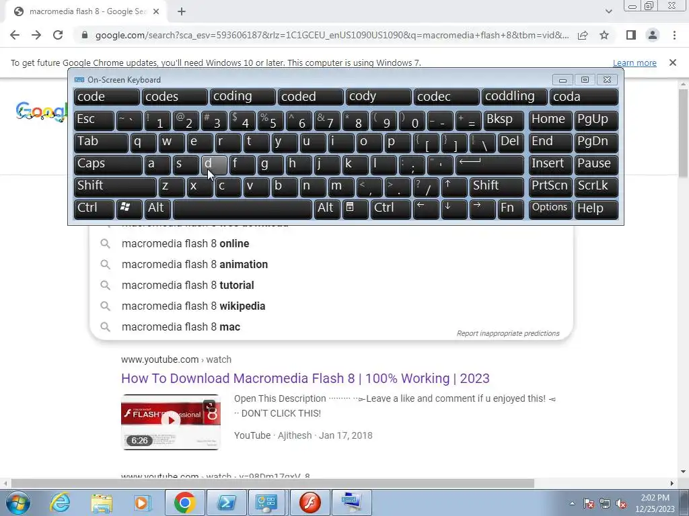Tap the Enter arrow key
Viewport: 689px width, 516px height.
(x=490, y=165)
